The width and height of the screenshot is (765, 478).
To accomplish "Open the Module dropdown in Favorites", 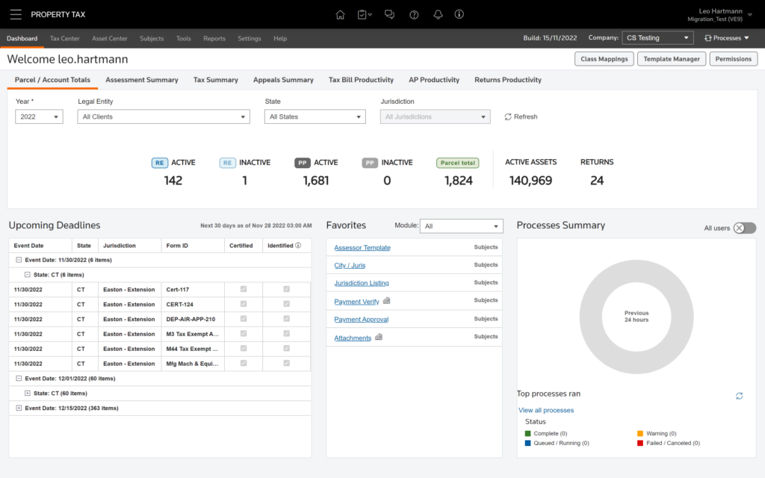I will point(461,226).
